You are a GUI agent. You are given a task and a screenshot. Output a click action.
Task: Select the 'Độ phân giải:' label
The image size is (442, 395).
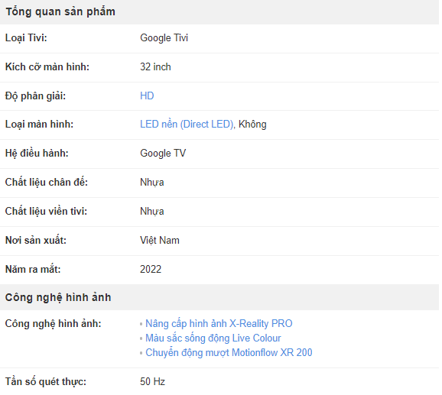35,96
